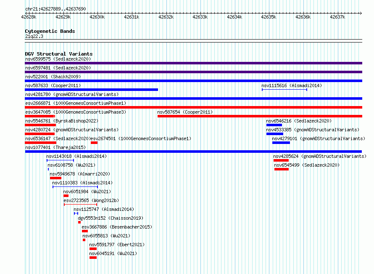Click the red bar under nsv4285624
374x274 pixels.
(281, 160)
